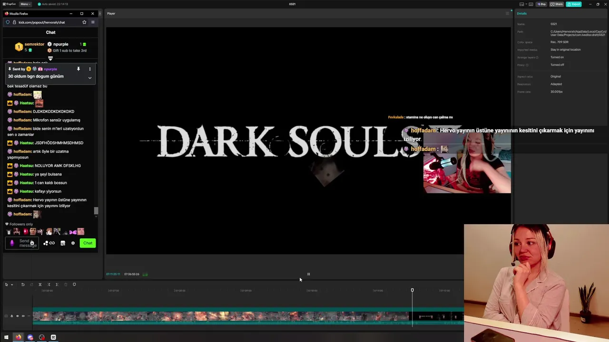
Task: Open more options for the video track
Action: 29,316
